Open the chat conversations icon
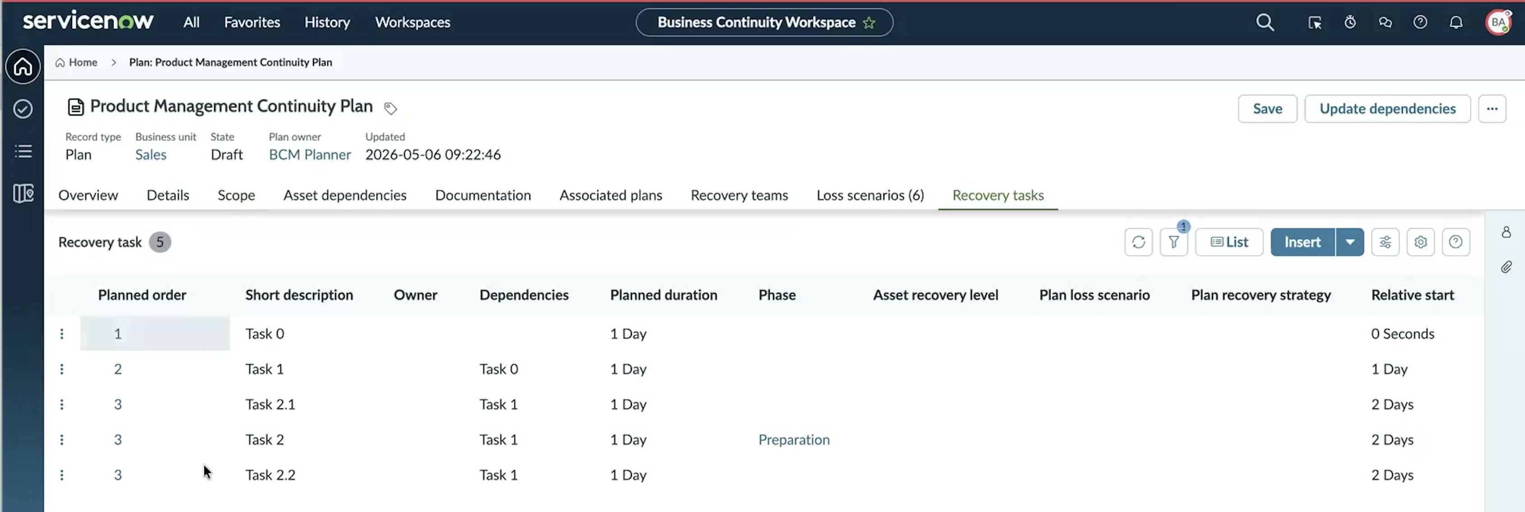 [x=1385, y=23]
